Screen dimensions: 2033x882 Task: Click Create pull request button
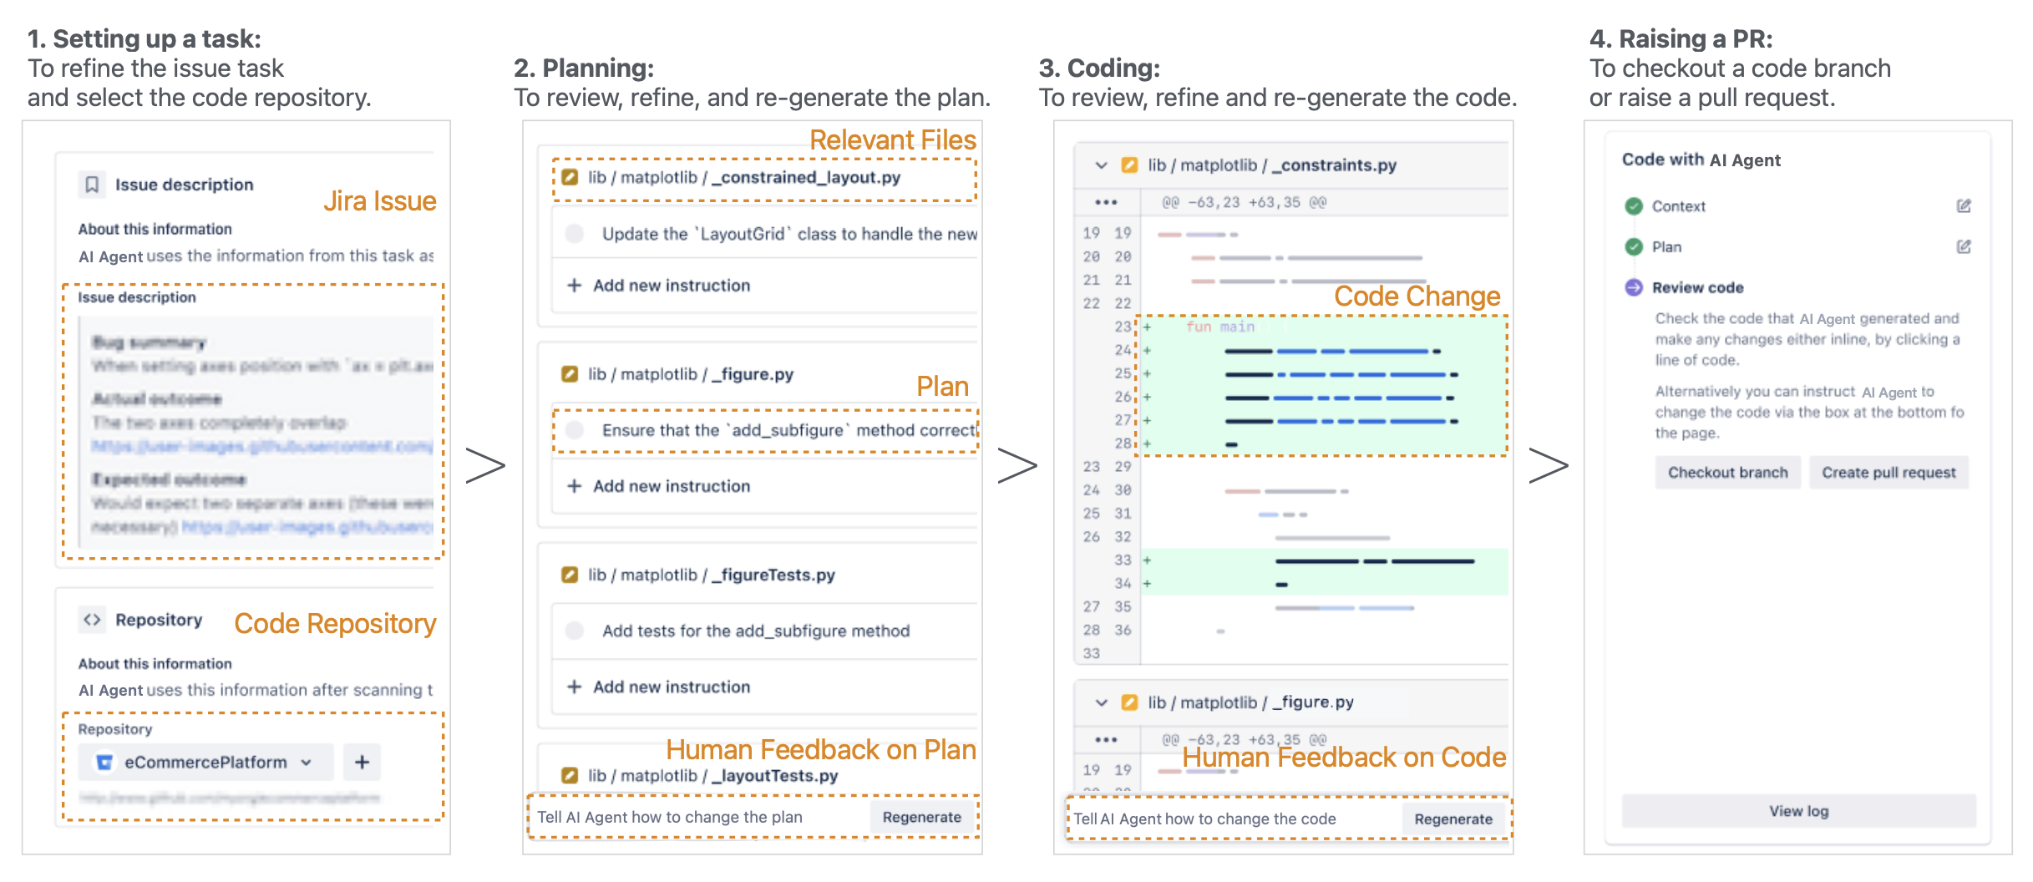click(x=1889, y=472)
